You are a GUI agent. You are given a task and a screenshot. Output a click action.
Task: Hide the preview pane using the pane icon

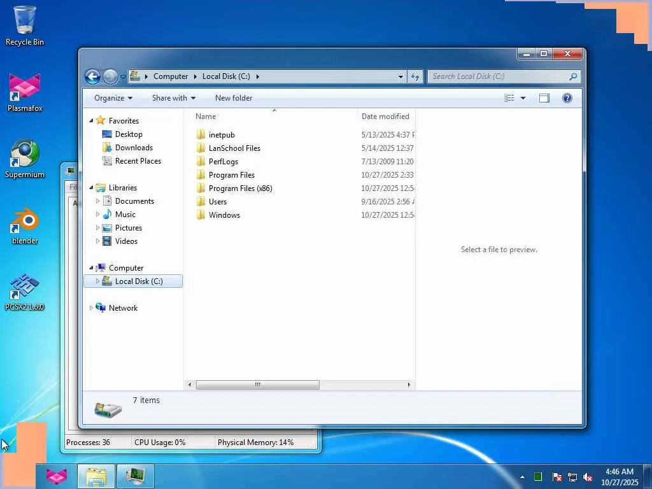click(x=544, y=97)
